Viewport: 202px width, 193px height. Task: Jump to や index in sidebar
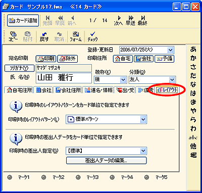193,111
